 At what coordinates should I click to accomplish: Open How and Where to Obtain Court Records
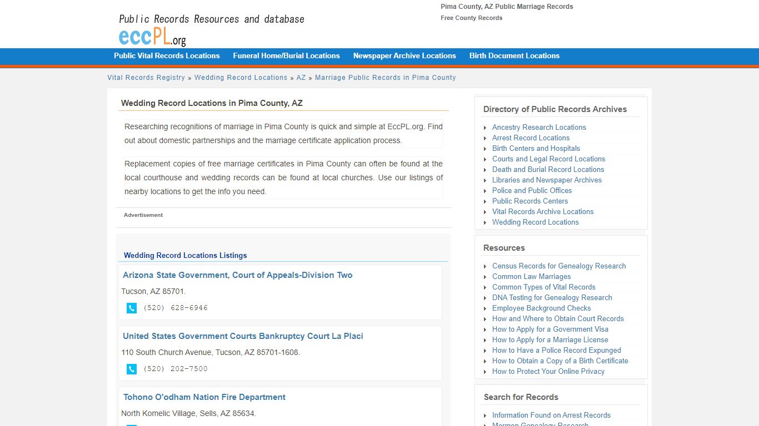click(558, 318)
